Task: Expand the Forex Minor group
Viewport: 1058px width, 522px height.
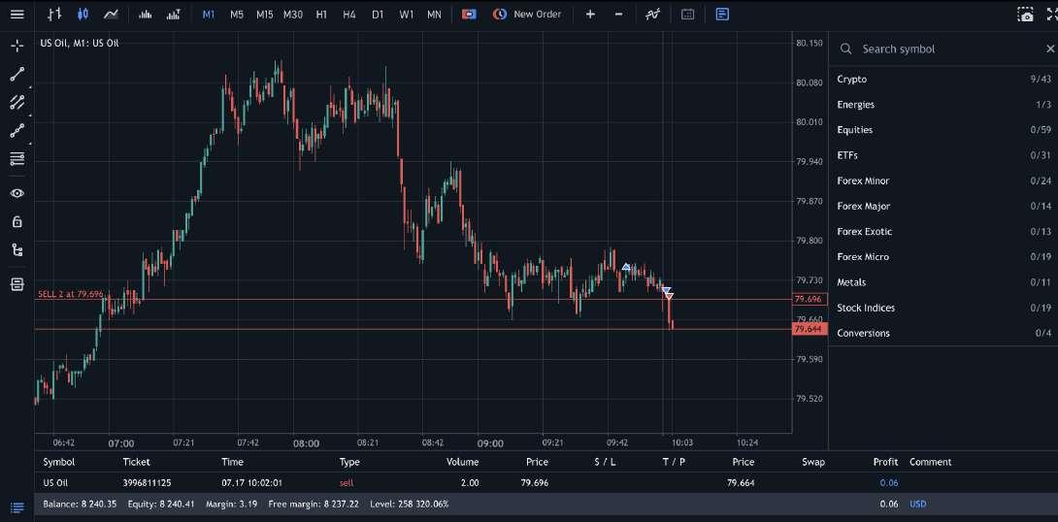Action: click(943, 180)
